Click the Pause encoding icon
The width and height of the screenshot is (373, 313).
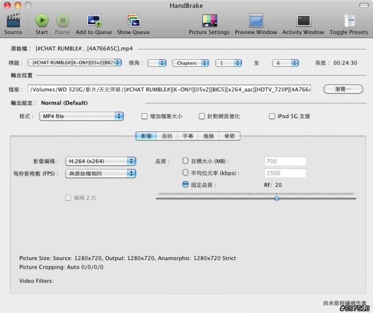tap(62, 21)
